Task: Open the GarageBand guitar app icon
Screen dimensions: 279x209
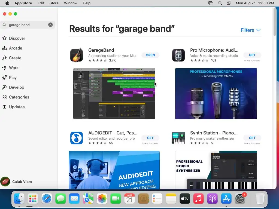Action: point(77,55)
